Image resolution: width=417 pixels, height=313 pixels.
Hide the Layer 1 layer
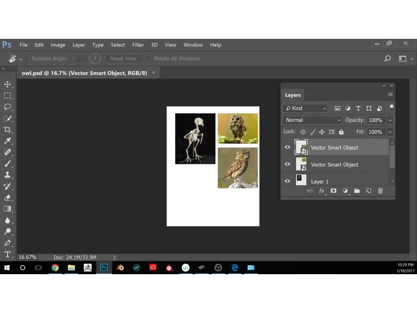tap(287, 180)
